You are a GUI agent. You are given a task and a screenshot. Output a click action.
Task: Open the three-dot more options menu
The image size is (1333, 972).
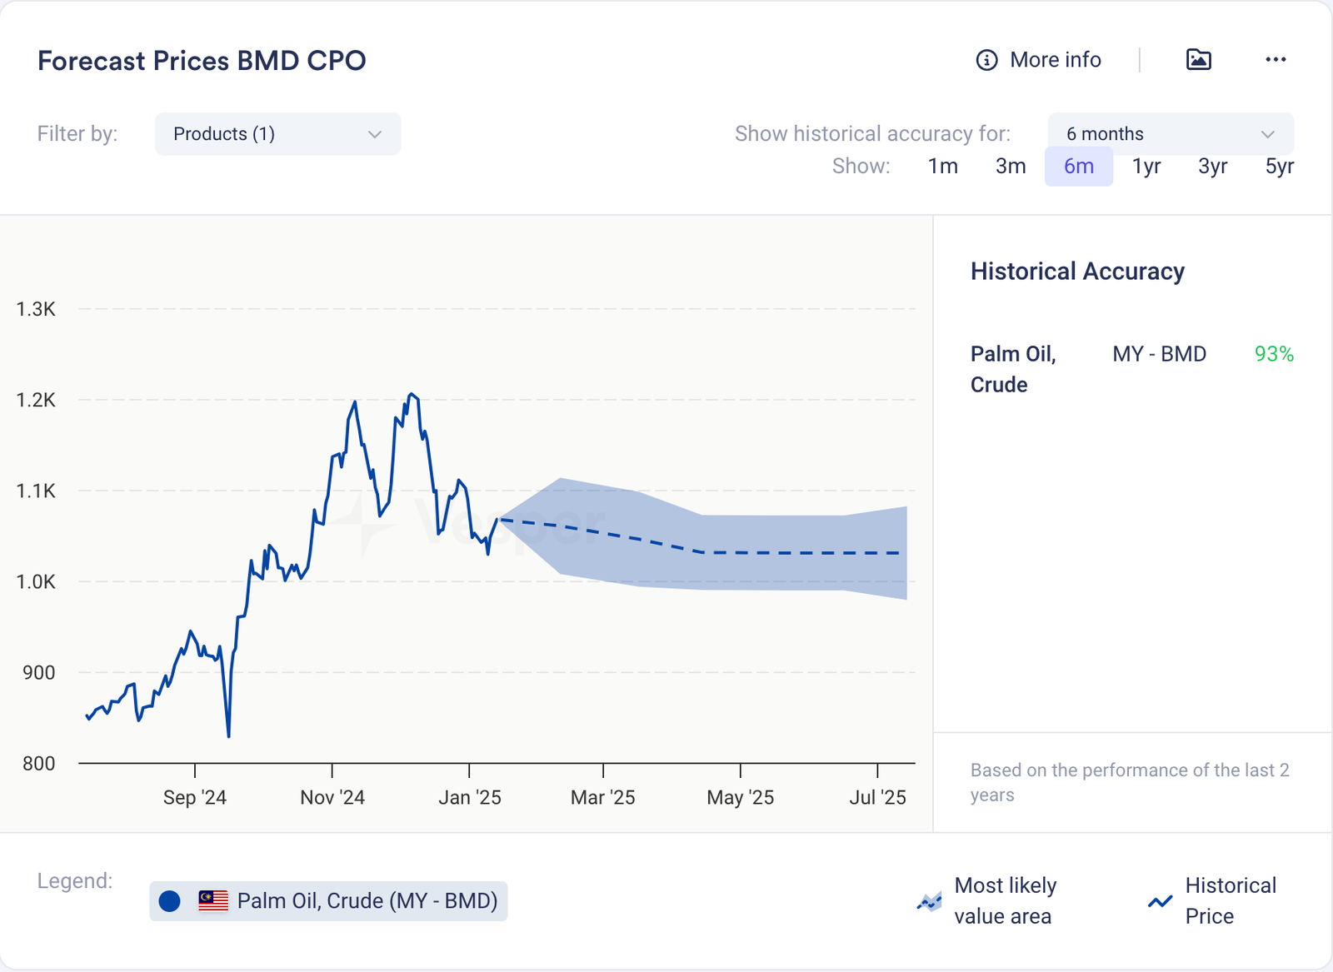1275,60
